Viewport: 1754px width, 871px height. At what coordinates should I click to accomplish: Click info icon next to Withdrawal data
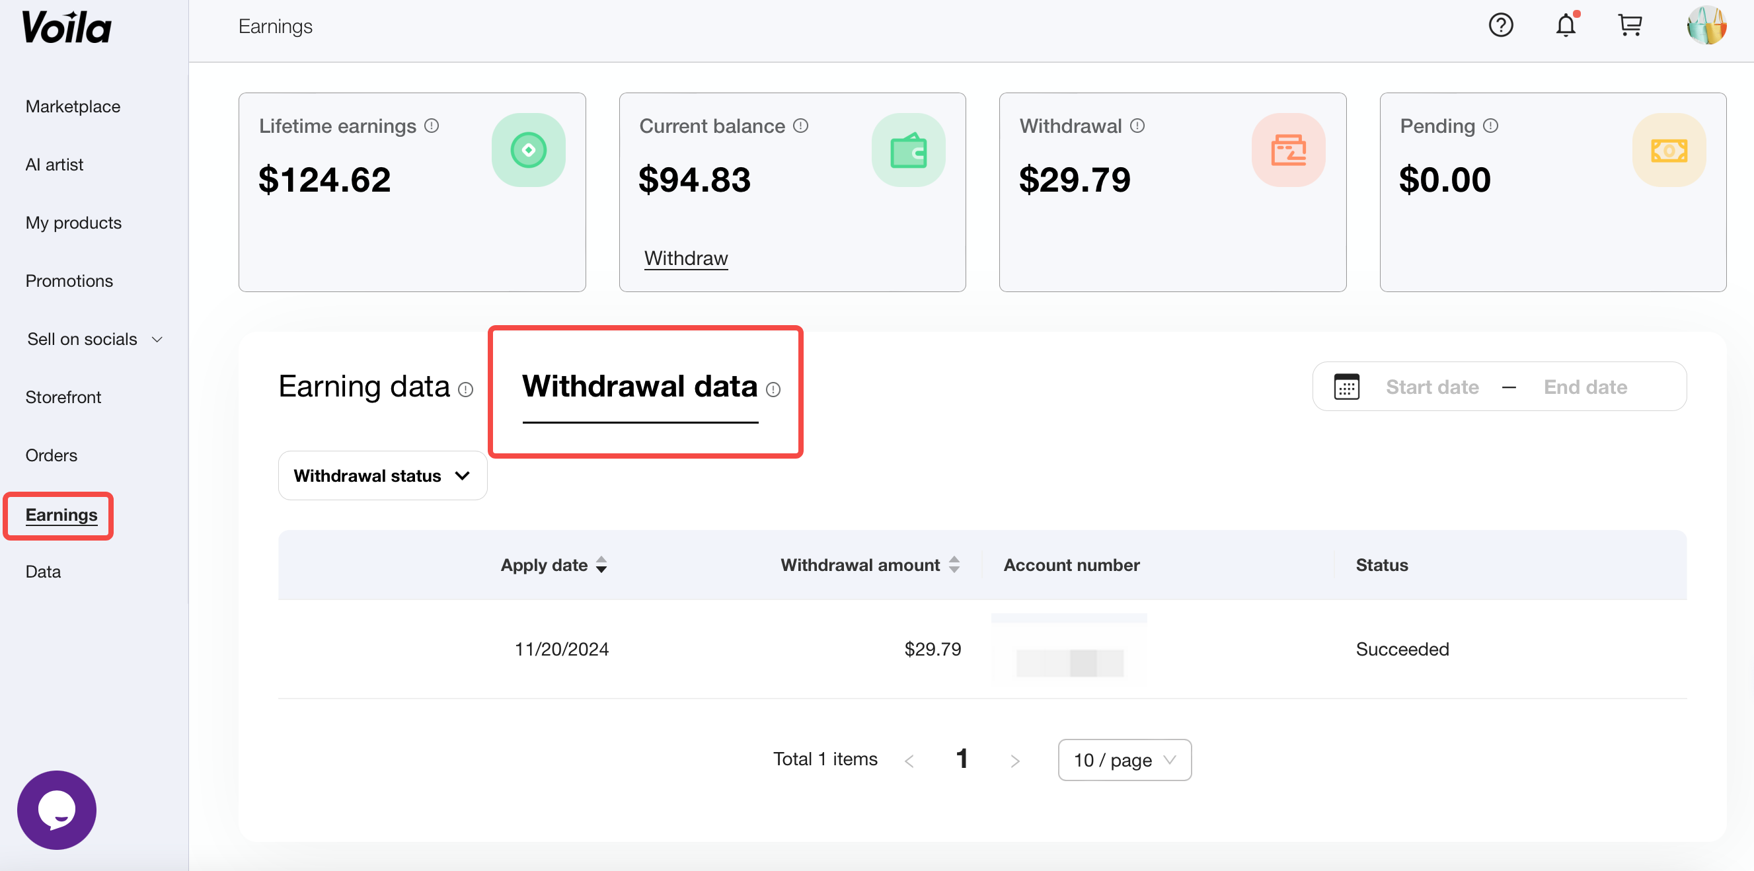click(x=773, y=389)
